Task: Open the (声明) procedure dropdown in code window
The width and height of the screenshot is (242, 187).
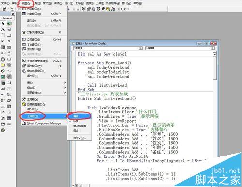Action: tap(213, 48)
